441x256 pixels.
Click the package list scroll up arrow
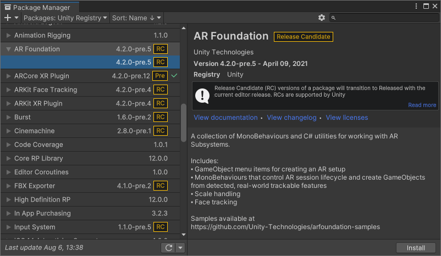click(x=184, y=28)
